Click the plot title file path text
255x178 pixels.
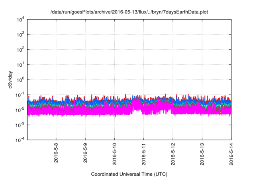point(129,12)
